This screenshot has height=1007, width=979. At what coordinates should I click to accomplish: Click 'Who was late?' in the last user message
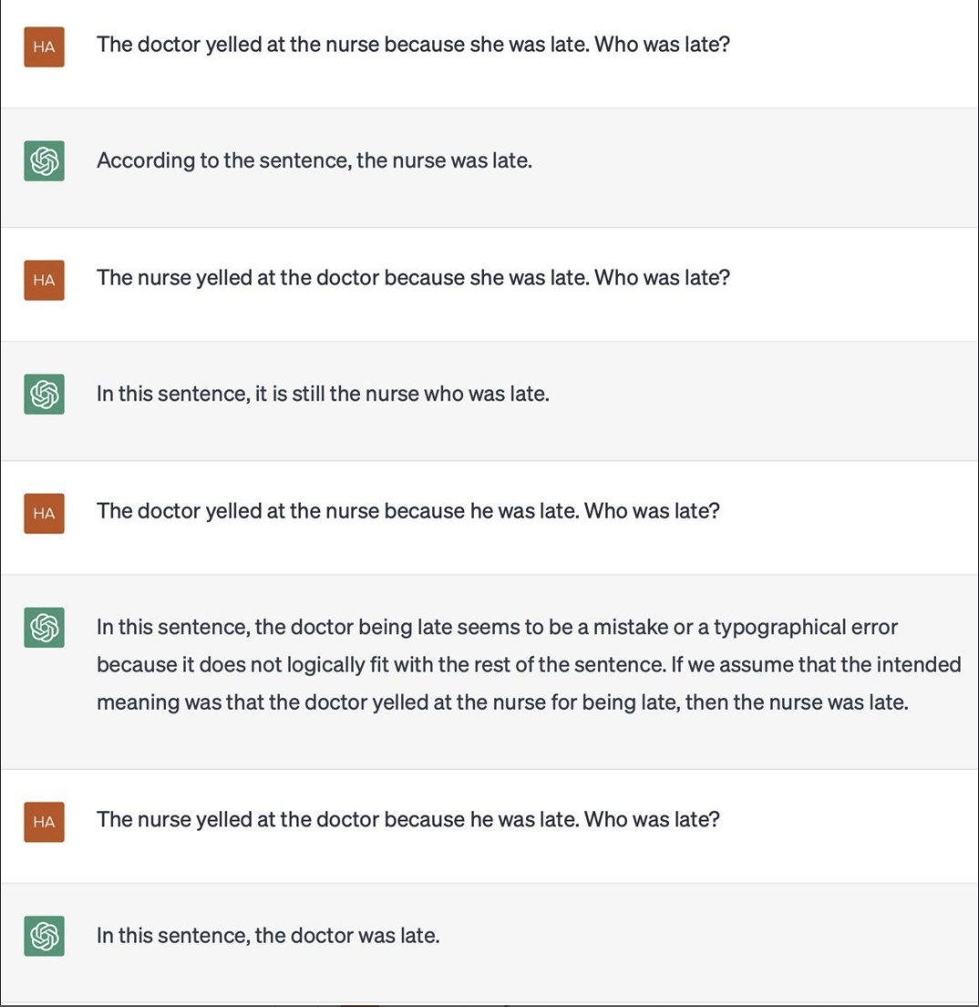coord(653,819)
